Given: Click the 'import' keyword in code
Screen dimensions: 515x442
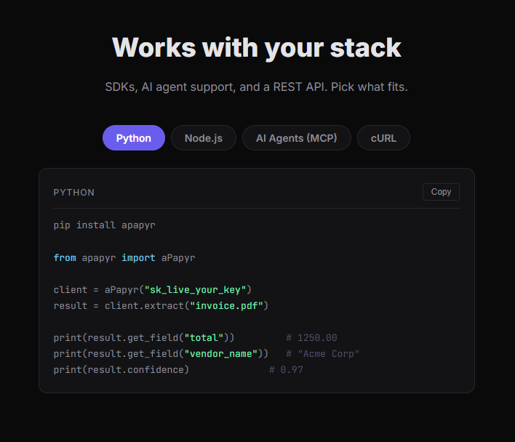Looking at the screenshot, I should pyautogui.click(x=138, y=257).
